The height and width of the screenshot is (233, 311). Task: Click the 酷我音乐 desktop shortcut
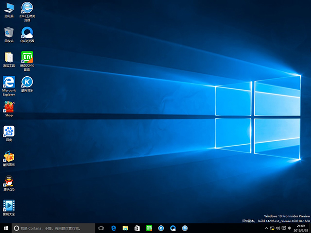[x=9, y=156]
